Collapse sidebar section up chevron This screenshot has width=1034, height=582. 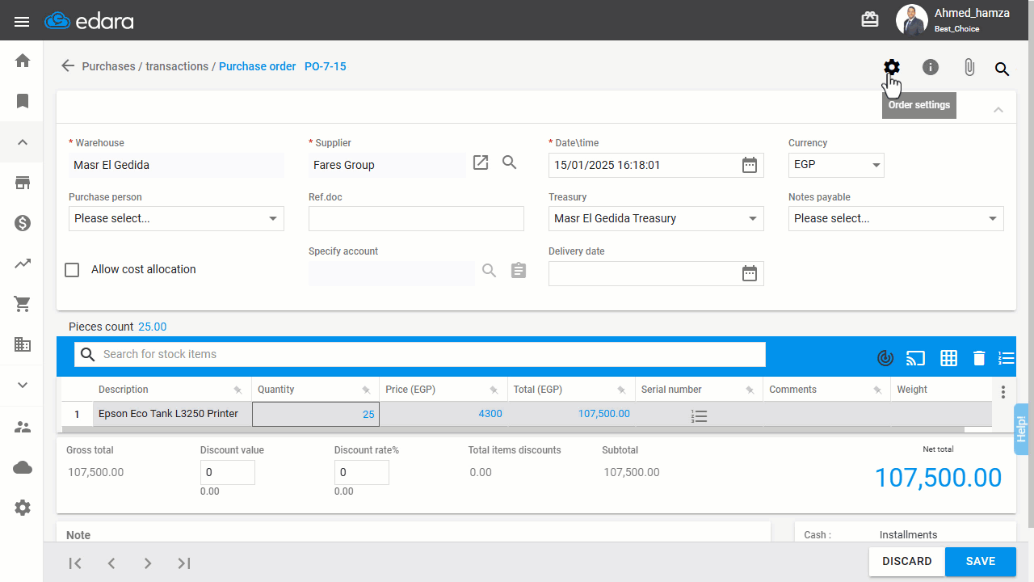click(23, 142)
